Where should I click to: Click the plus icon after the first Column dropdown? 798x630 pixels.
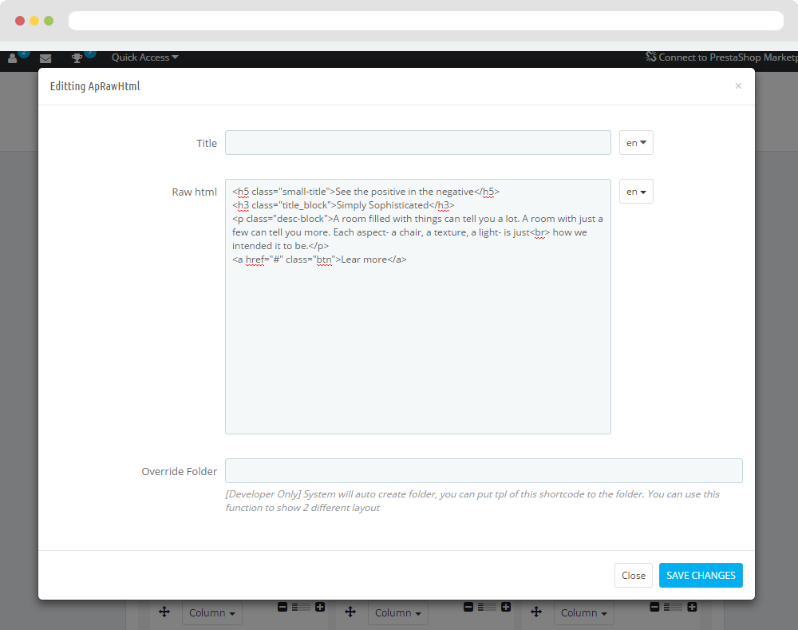pyautogui.click(x=320, y=607)
